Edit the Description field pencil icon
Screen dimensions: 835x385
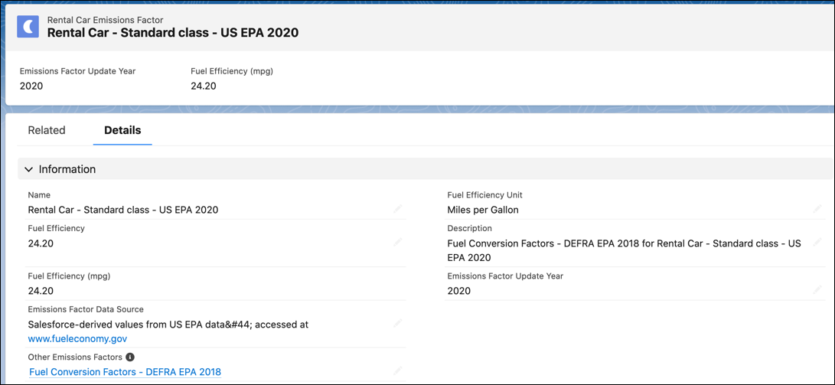point(817,243)
